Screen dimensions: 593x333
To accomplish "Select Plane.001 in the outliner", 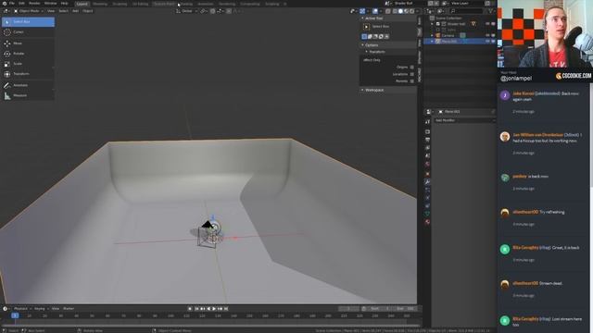I will 449,41.
